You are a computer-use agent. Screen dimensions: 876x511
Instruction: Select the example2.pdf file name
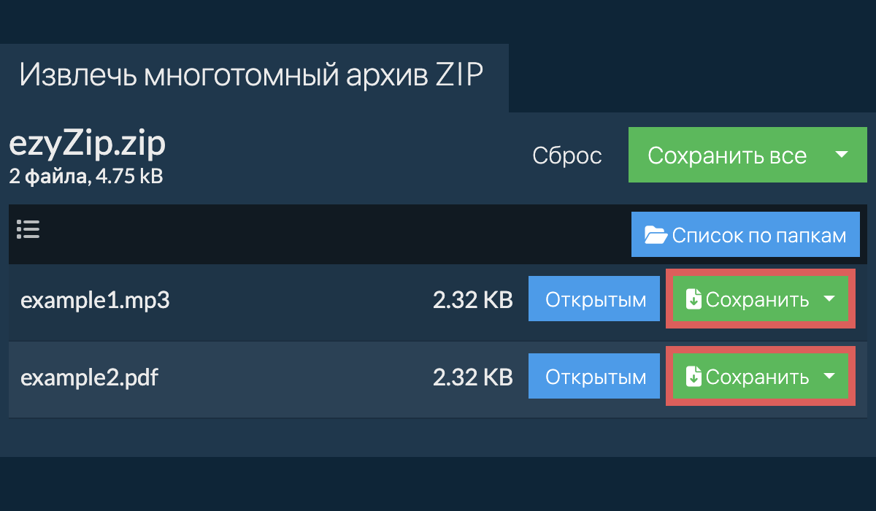[89, 377]
